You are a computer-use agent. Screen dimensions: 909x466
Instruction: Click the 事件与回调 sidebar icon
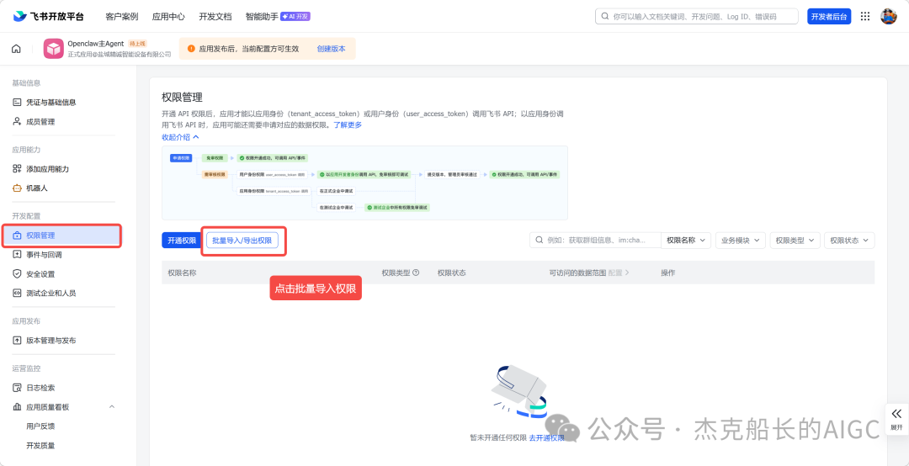17,254
